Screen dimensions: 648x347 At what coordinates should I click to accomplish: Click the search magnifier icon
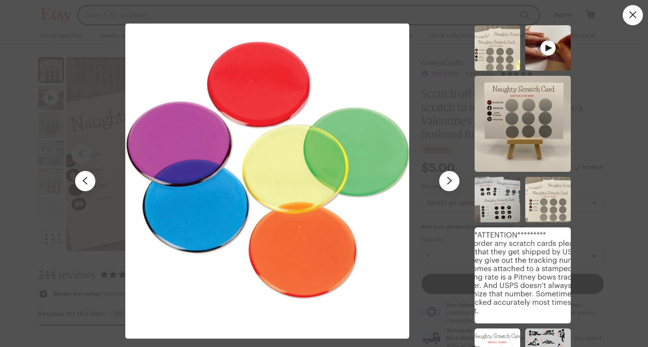[x=524, y=15]
